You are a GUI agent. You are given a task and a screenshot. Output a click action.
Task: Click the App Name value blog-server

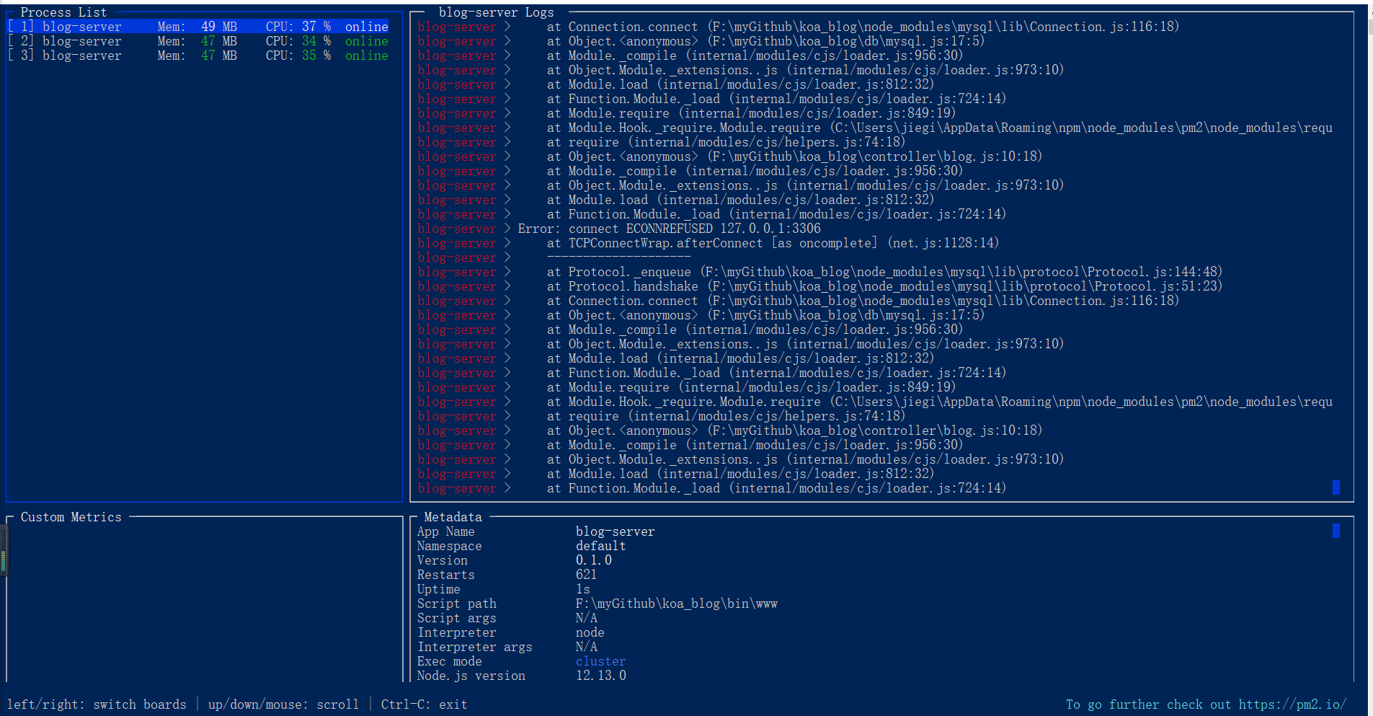click(x=615, y=531)
